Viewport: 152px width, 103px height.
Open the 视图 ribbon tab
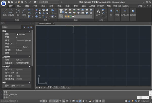[67, 6]
